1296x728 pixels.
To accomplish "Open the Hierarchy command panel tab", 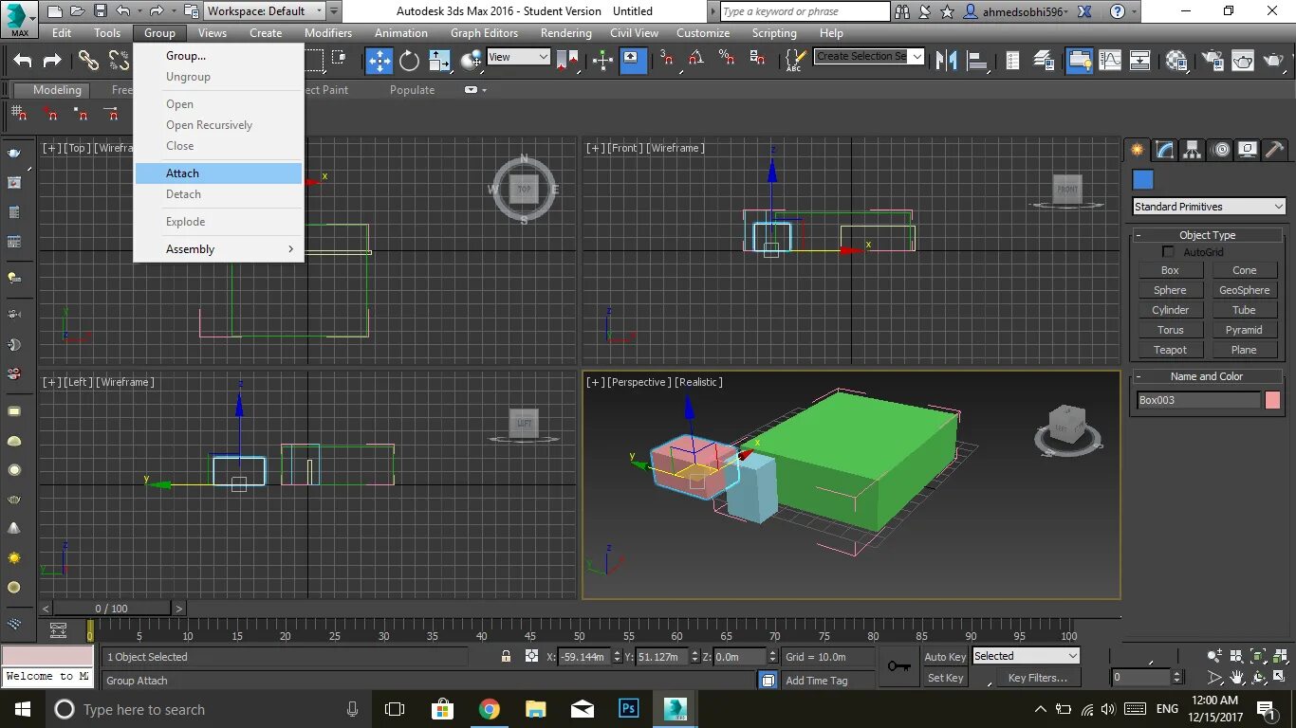I will tap(1192, 150).
